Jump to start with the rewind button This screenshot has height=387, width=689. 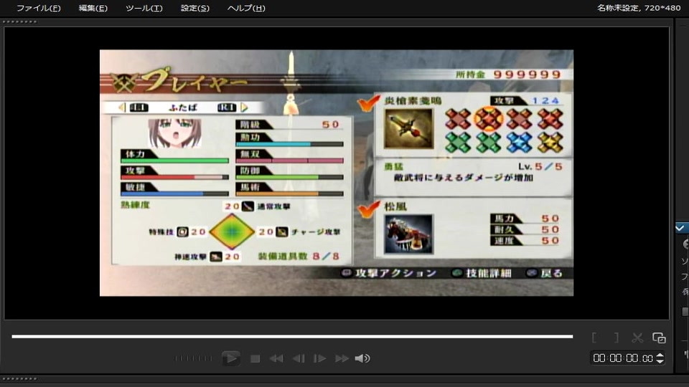(276, 358)
